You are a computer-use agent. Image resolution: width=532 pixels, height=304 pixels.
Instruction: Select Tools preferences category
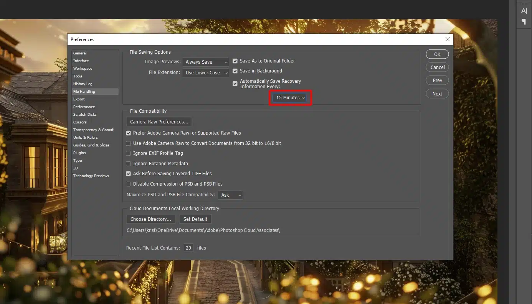coord(95,76)
